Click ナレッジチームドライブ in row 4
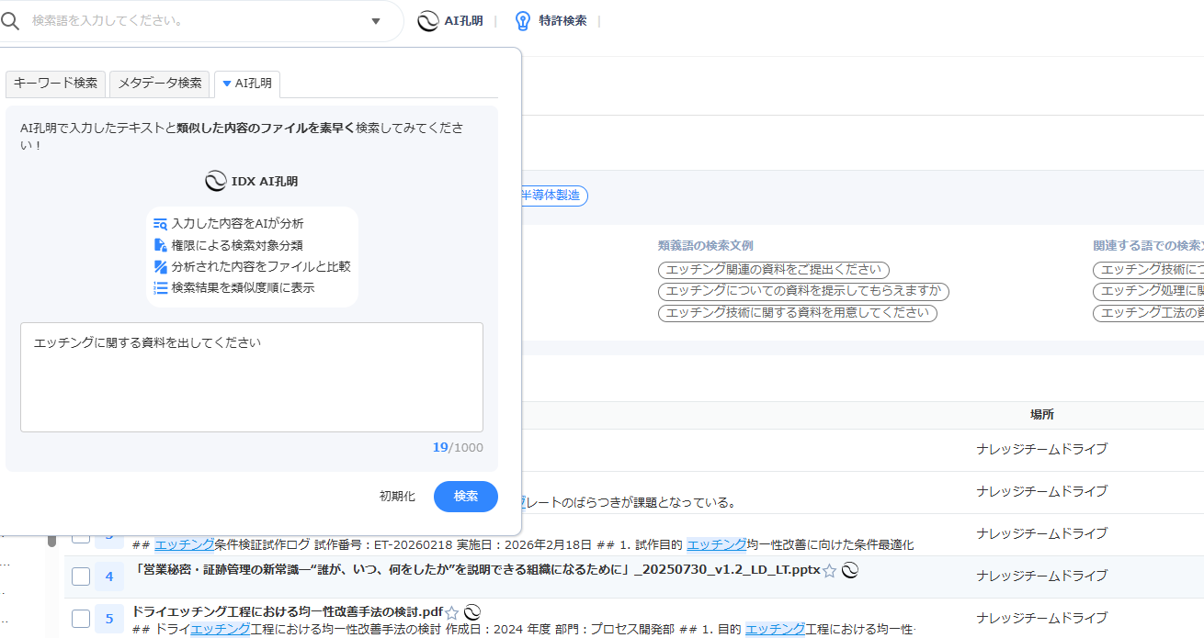1204x638 pixels. coord(1042,576)
